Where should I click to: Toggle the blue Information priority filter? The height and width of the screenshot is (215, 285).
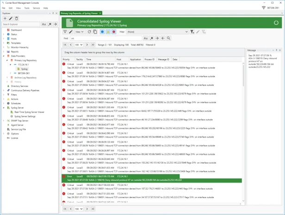(x=102, y=32)
